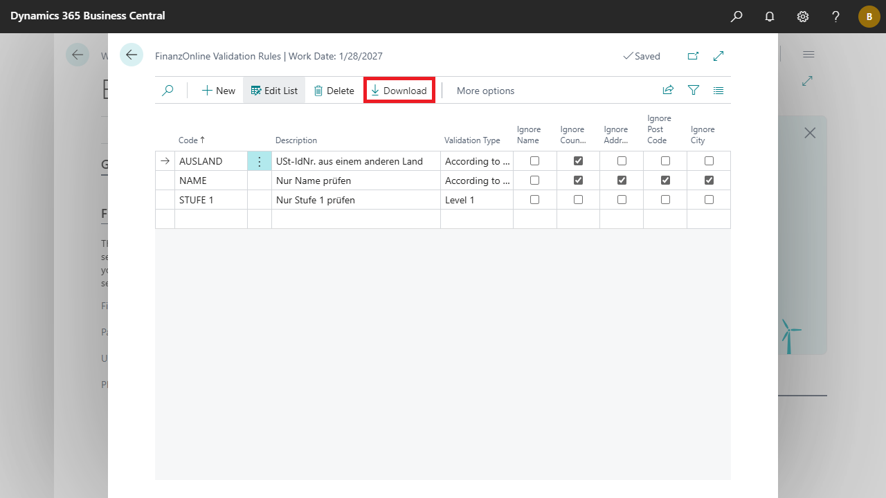Check Ignore Post Code for AUSLAND

pos(665,161)
